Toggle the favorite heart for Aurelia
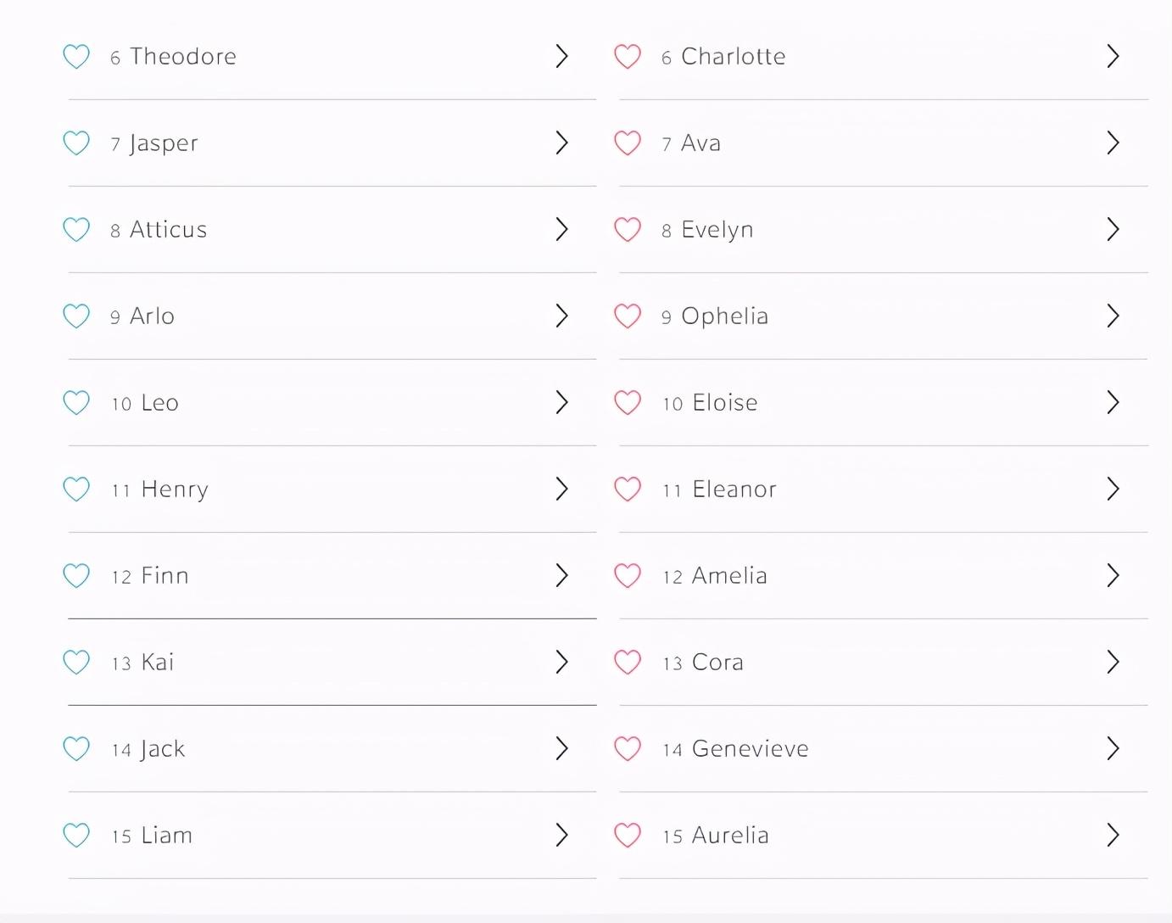This screenshot has height=923, width=1172. (628, 836)
